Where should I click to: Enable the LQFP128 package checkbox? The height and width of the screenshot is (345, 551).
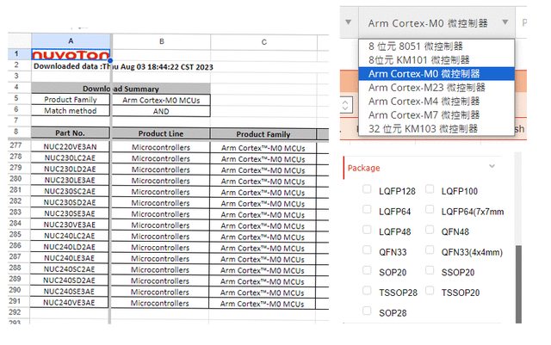[x=368, y=189]
